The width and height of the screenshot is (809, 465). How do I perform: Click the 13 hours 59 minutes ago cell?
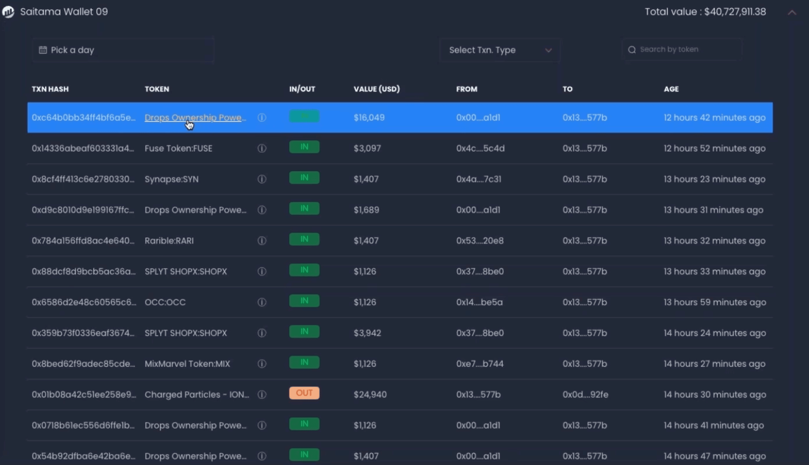coord(715,302)
